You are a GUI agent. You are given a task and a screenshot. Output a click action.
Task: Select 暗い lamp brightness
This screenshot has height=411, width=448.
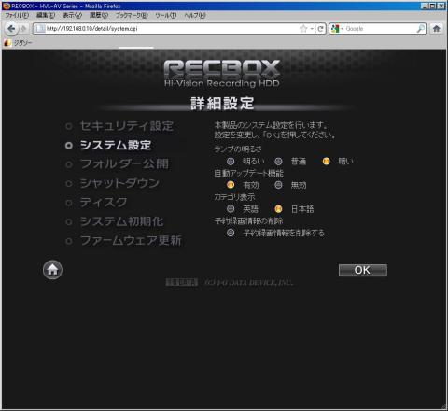point(326,162)
